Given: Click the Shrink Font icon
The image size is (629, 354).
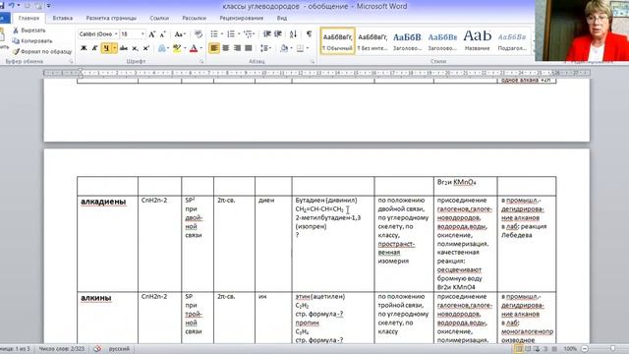Looking at the screenshot, I should point(162,34).
